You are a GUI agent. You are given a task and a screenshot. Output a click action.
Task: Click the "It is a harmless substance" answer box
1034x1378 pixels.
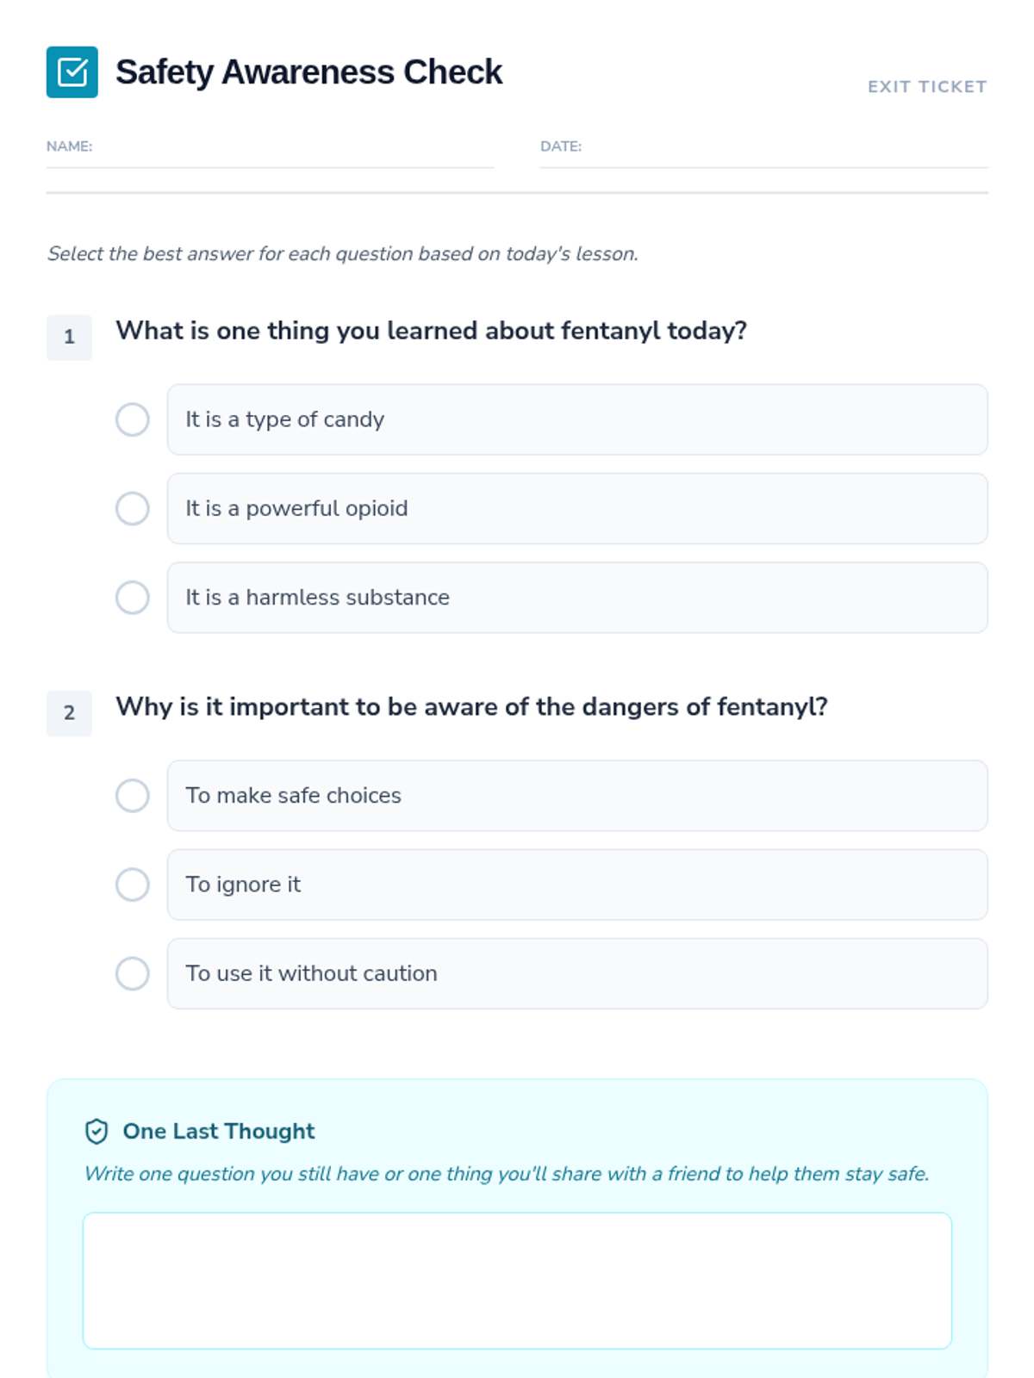point(577,598)
